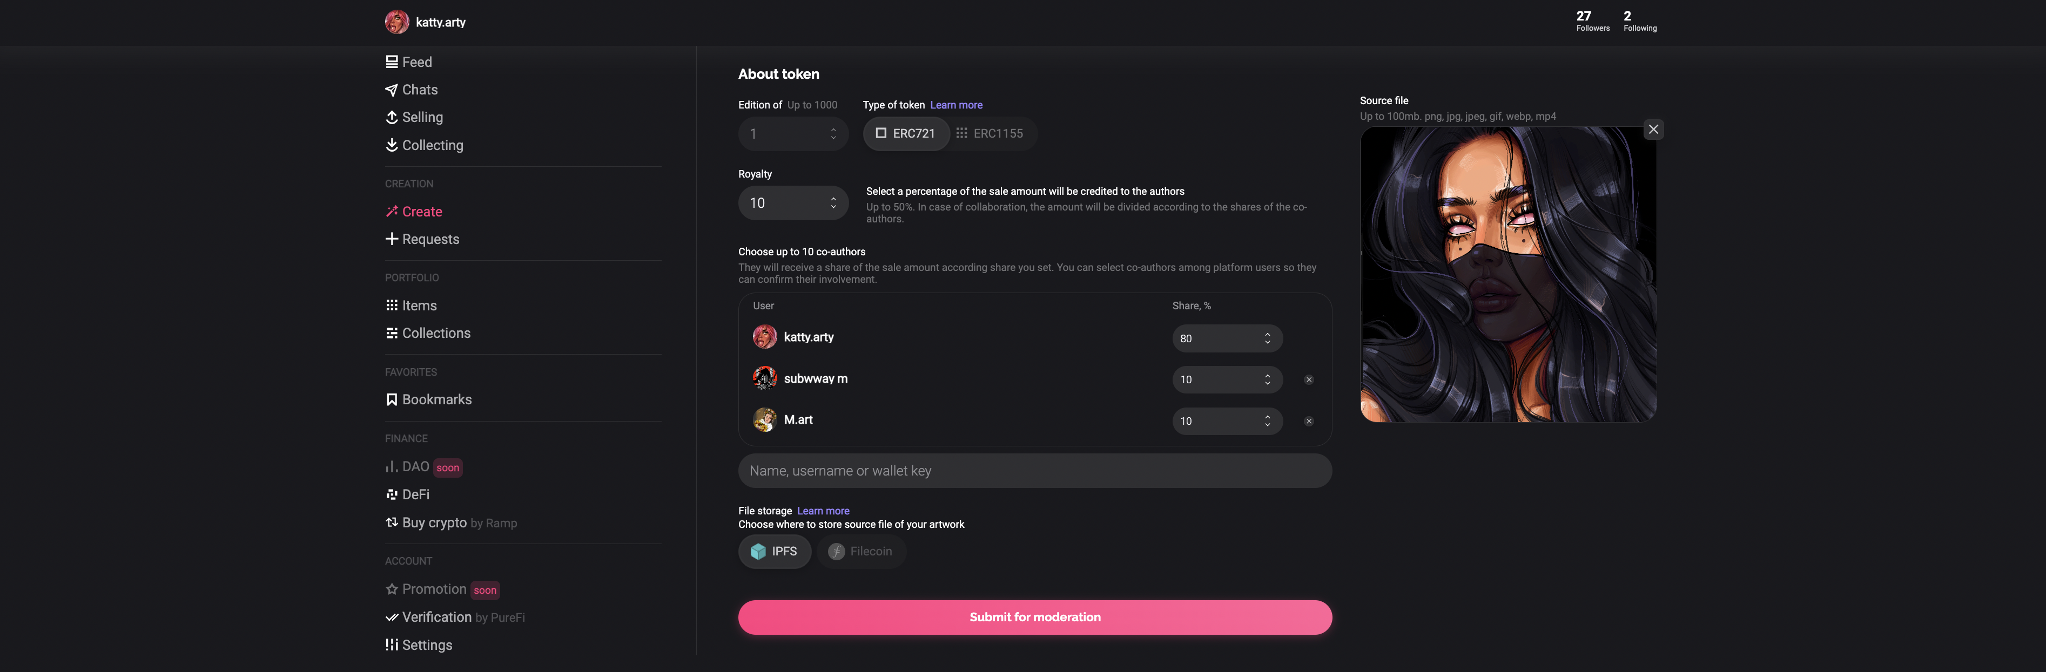Open the Collections icon in Portfolio
Image resolution: width=2046 pixels, height=672 pixels.
point(392,333)
